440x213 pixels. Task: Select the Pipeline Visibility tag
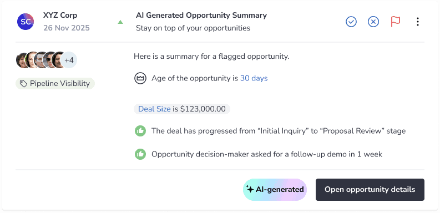pos(55,83)
